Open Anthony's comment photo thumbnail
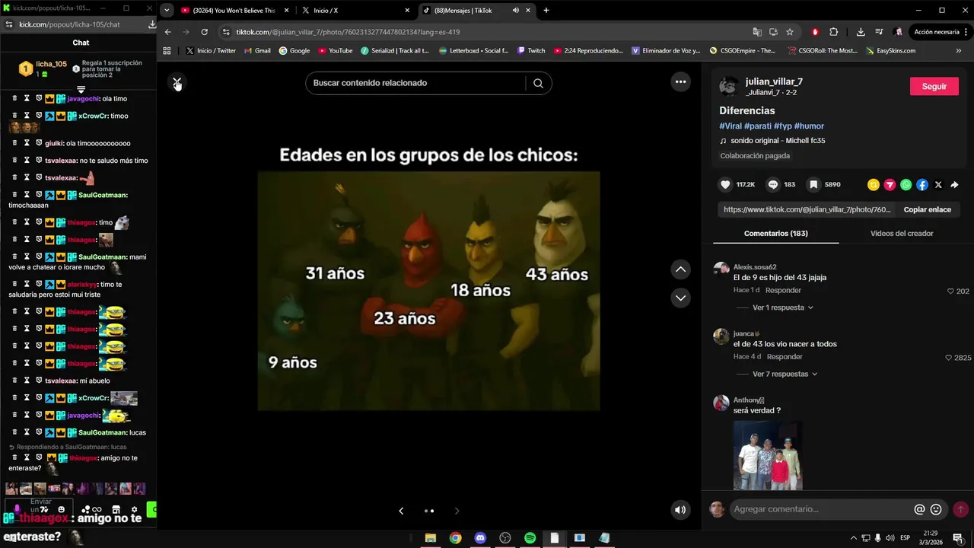 tap(767, 455)
